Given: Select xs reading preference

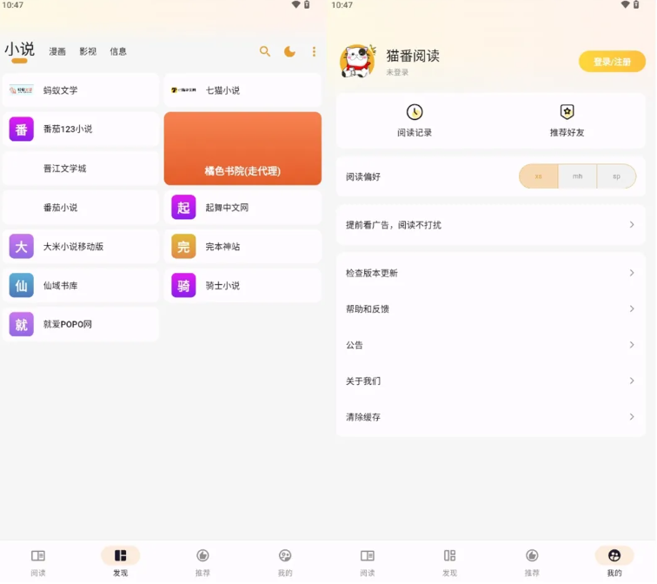Looking at the screenshot, I should 539,176.
